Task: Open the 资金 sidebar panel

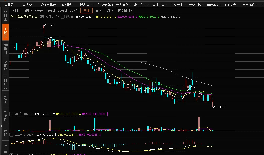Action: 5,149
